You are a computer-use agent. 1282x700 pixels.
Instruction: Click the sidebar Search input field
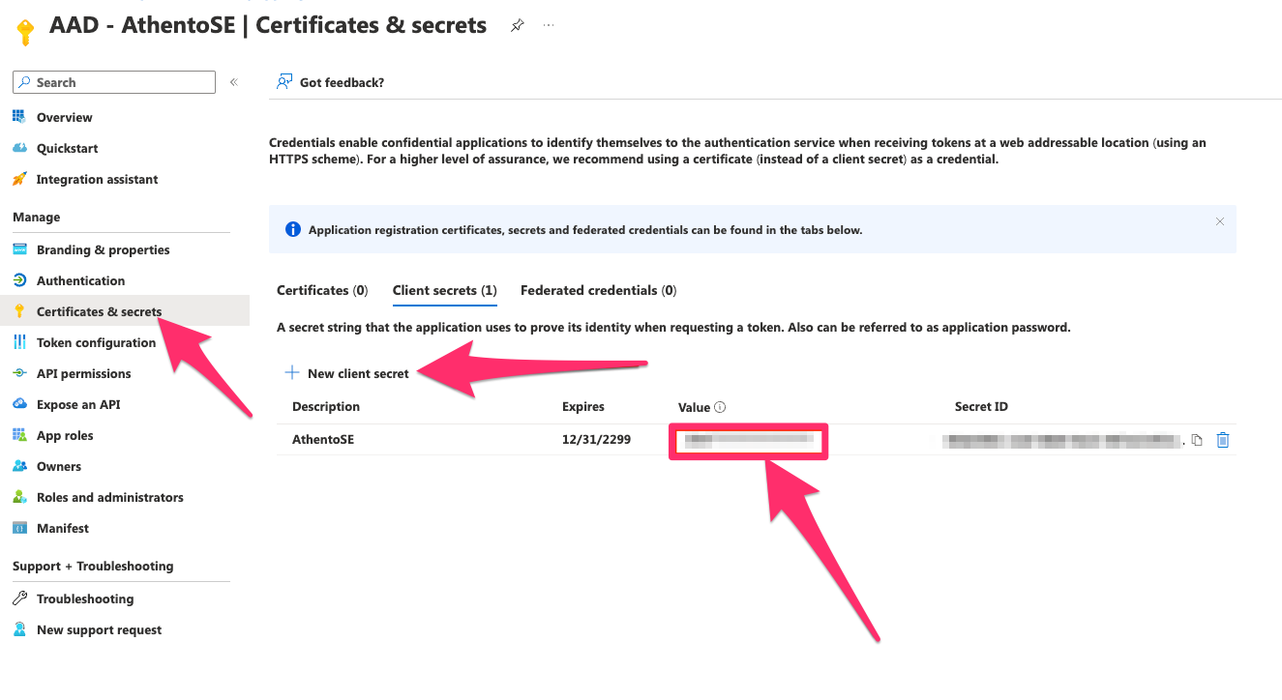tap(113, 81)
